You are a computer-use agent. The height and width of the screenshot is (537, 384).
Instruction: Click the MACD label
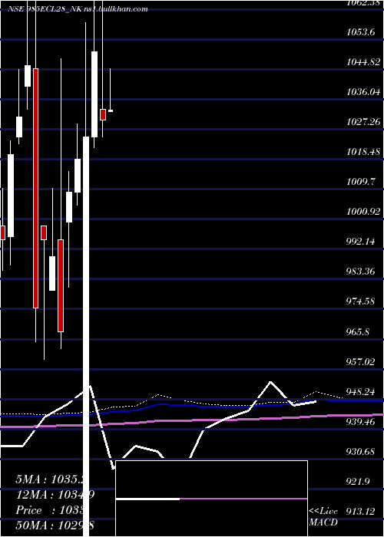323,522
